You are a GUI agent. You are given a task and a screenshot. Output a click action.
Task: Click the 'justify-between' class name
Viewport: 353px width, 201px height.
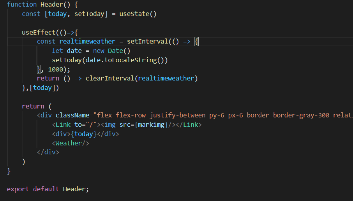(x=177, y=115)
